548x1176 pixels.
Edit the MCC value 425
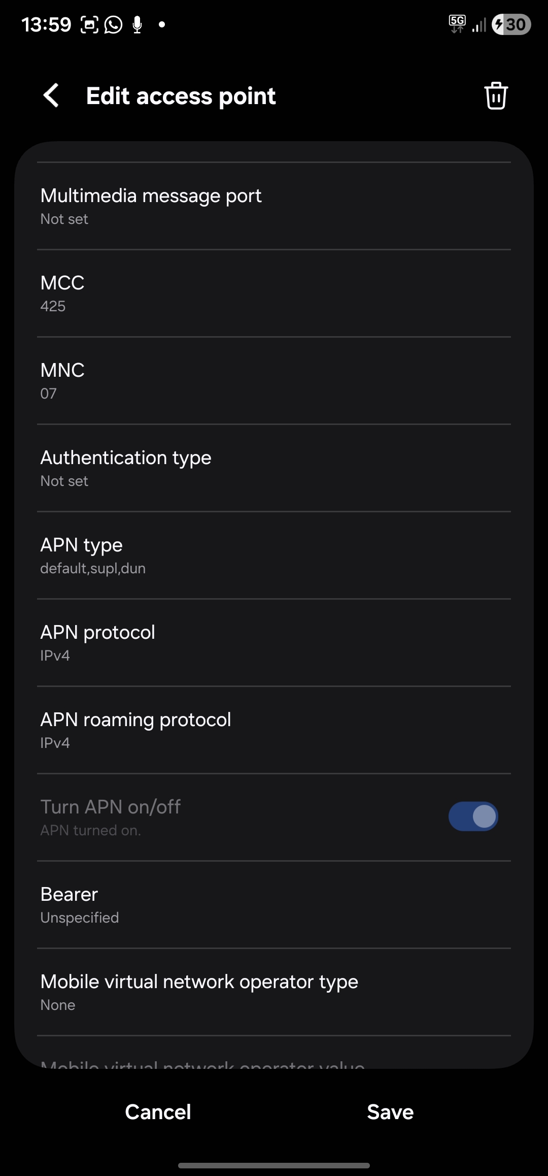point(274,293)
